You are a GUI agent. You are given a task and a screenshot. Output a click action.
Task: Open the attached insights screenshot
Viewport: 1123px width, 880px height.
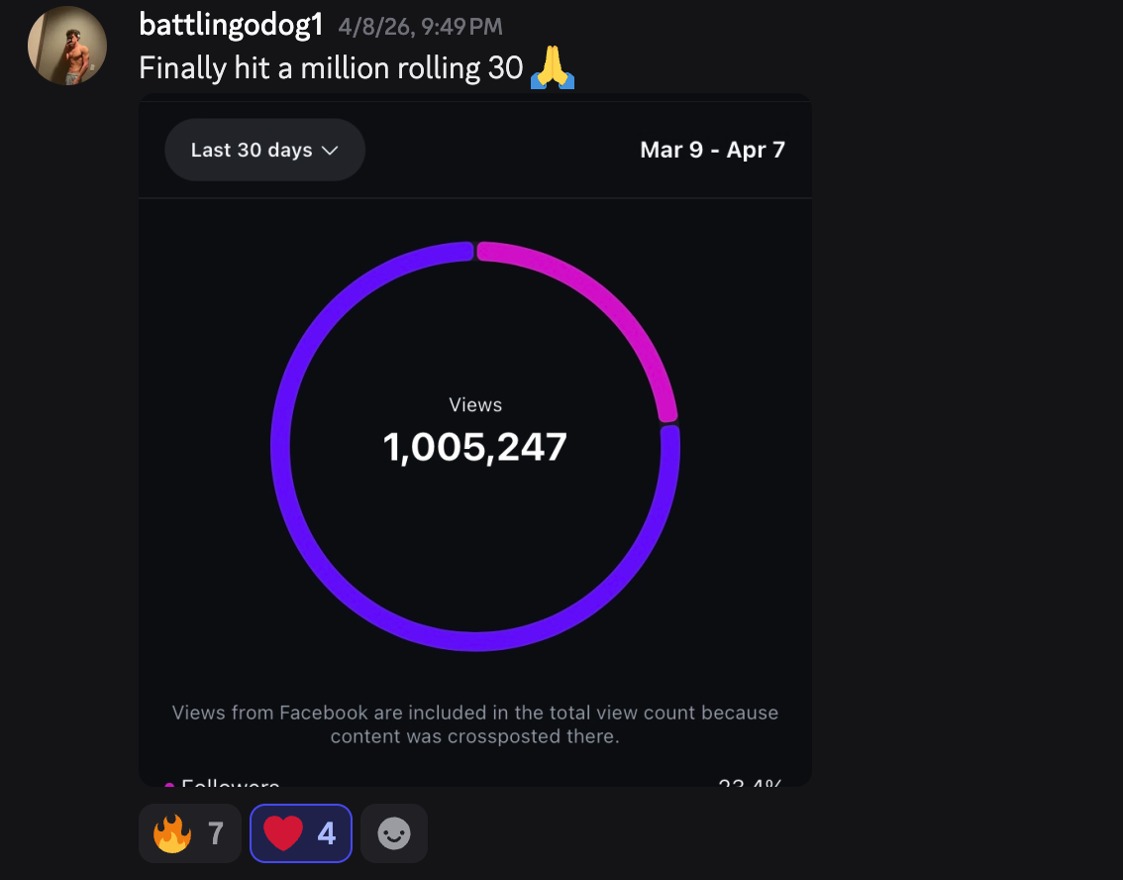point(475,440)
